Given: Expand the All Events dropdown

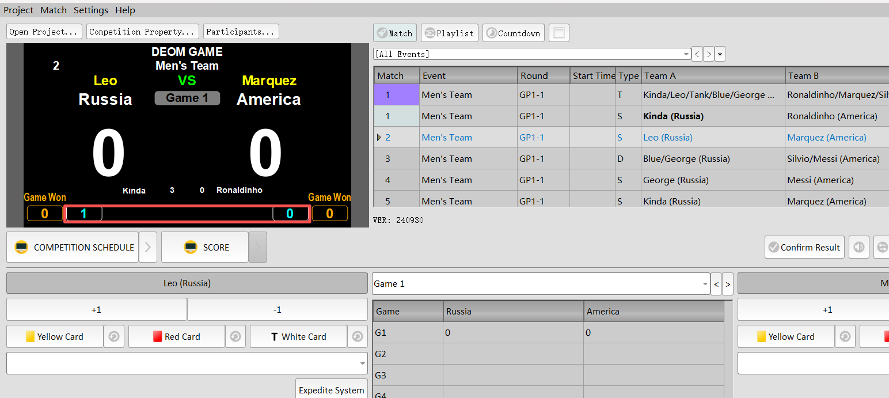Looking at the screenshot, I should click(x=686, y=54).
